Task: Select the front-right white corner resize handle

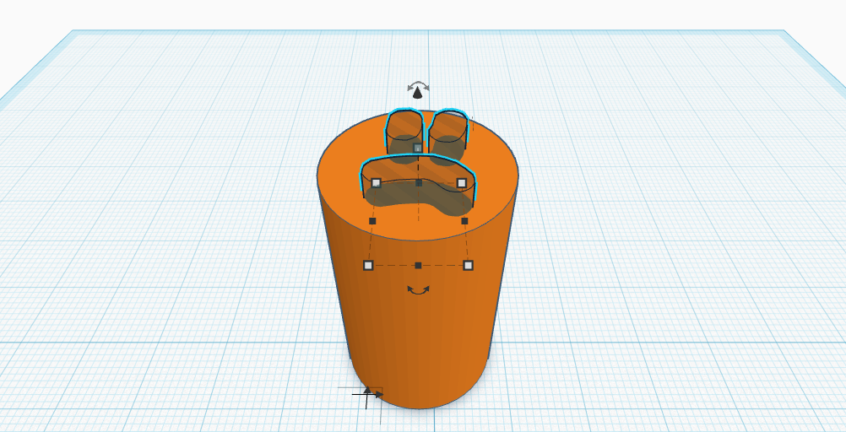Action: (469, 265)
